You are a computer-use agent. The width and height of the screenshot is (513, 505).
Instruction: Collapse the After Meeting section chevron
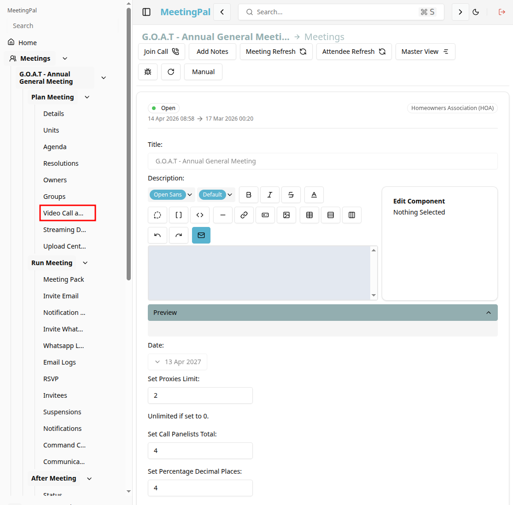tap(89, 478)
